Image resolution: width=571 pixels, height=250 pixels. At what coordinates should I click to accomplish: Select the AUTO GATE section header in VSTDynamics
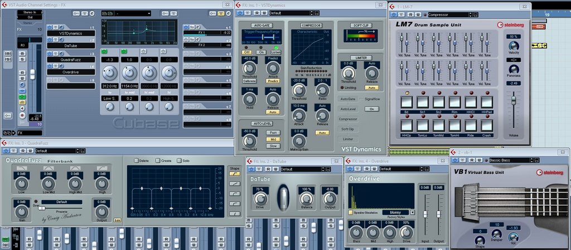[262, 26]
